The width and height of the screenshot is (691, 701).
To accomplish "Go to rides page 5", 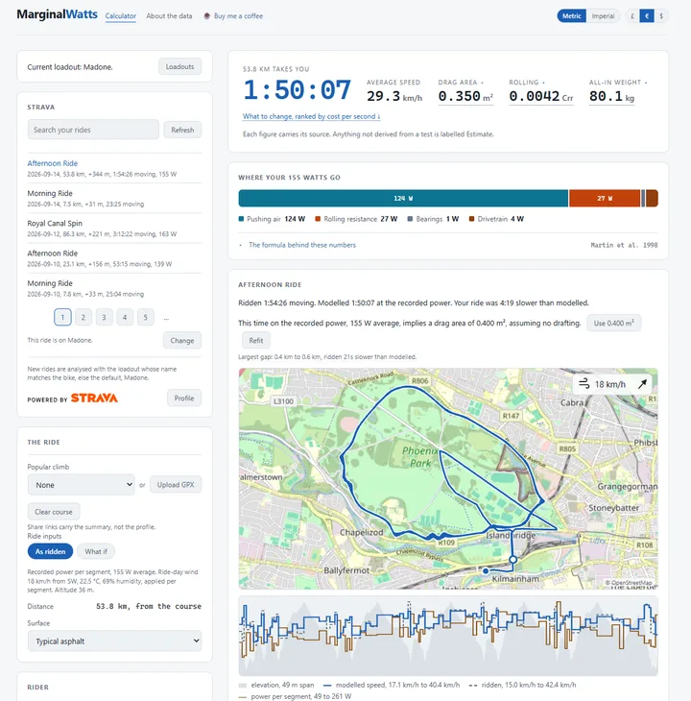I will coord(146,317).
